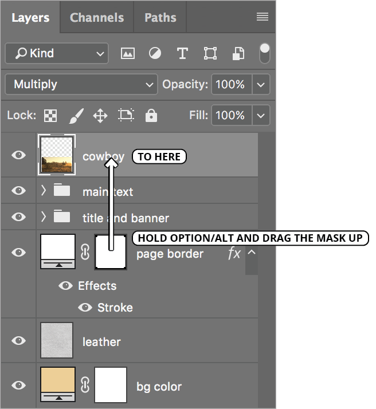Expand the main text group chevron
This screenshot has height=409, width=376.
[44, 191]
